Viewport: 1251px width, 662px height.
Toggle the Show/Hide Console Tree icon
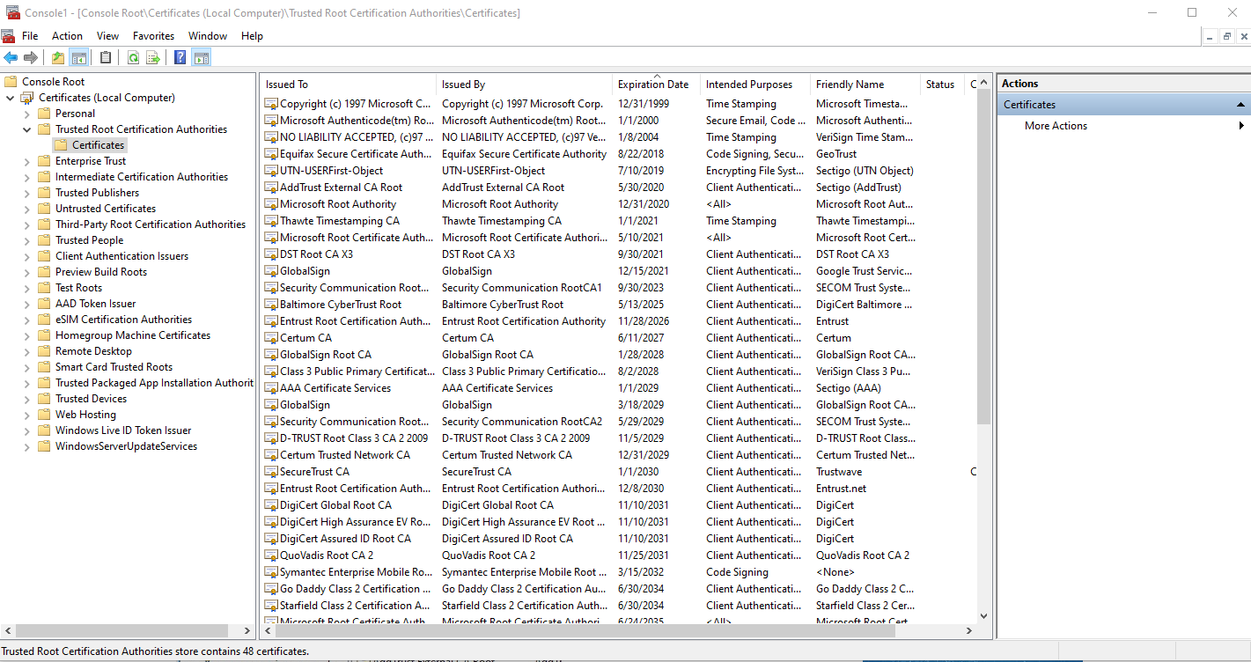click(x=77, y=56)
